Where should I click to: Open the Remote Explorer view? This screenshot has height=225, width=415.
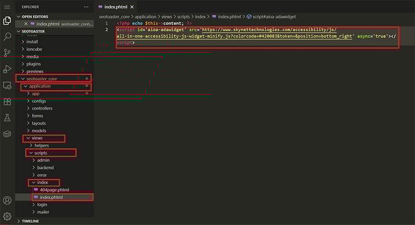click(7, 85)
